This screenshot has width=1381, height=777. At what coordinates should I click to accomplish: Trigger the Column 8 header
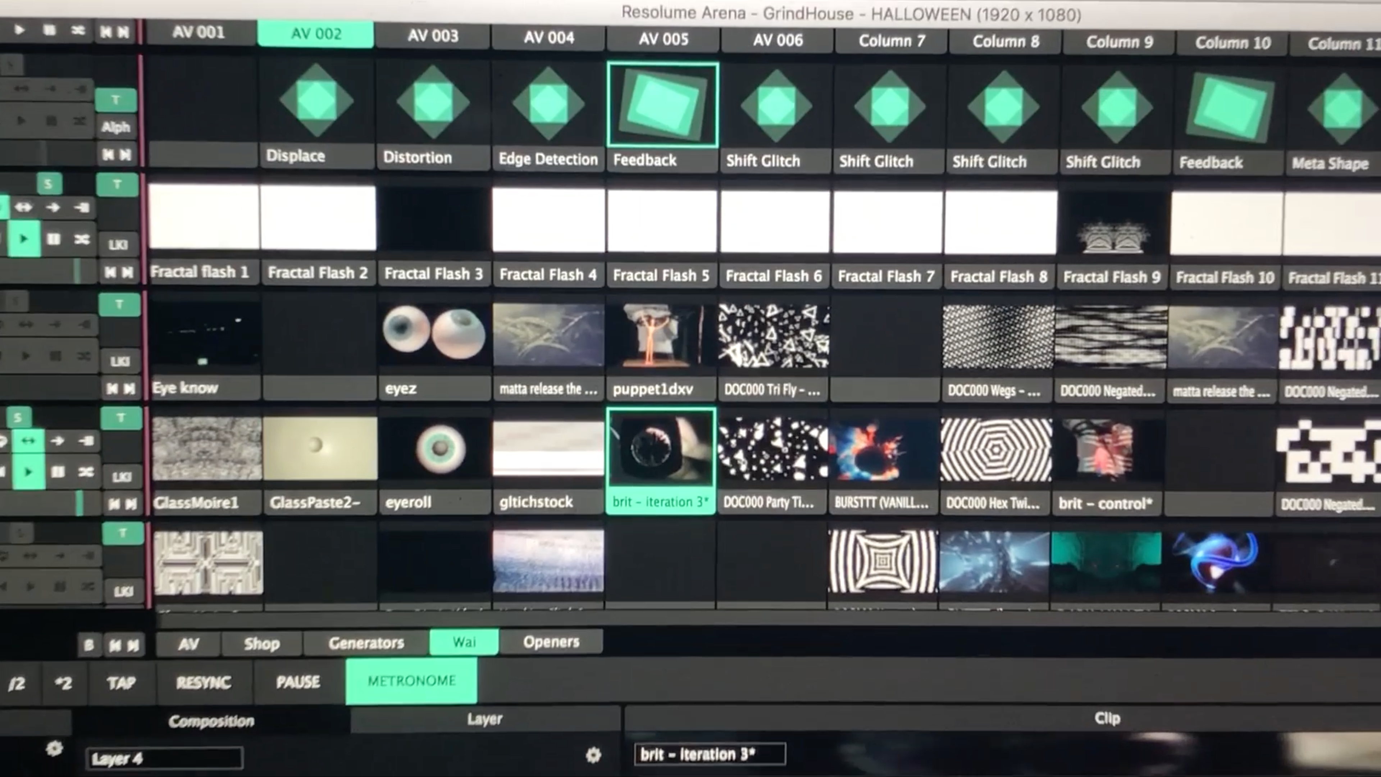tap(1006, 41)
